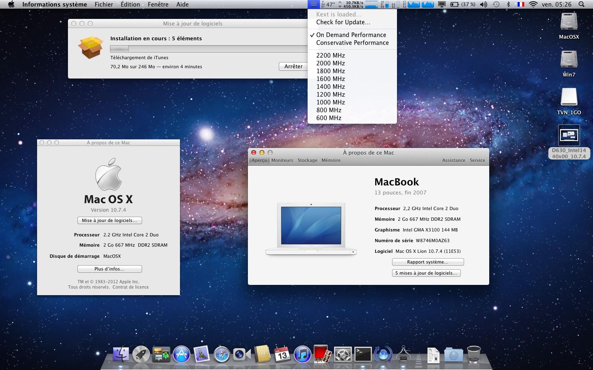The width and height of the screenshot is (593, 370).
Task: Open the volume menu bar control
Action: [x=483, y=5]
